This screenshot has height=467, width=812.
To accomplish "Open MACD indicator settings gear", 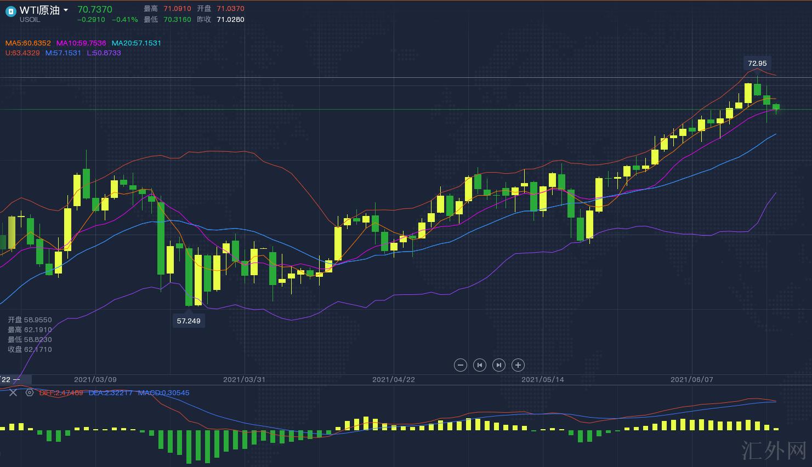I will (x=30, y=392).
